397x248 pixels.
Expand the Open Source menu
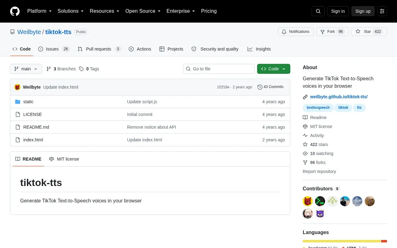[x=143, y=11]
